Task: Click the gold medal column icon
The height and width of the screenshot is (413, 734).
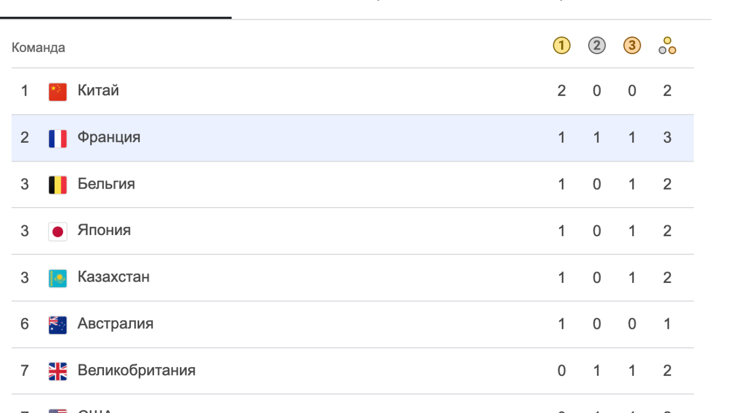Action: [561, 46]
